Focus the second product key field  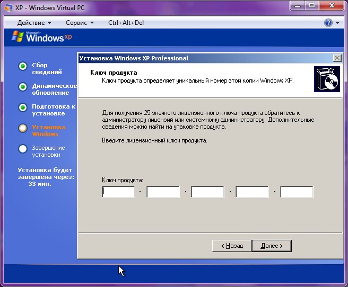(163, 192)
